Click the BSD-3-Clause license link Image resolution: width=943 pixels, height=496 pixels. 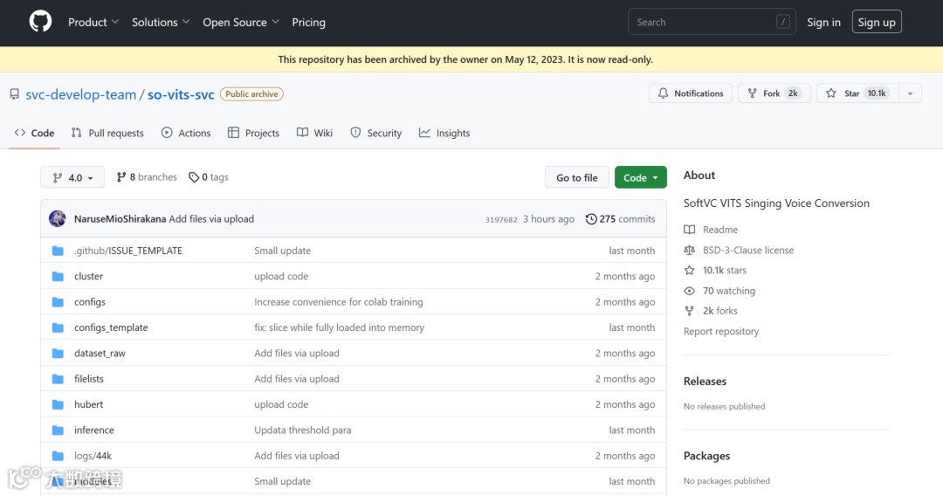(x=748, y=250)
